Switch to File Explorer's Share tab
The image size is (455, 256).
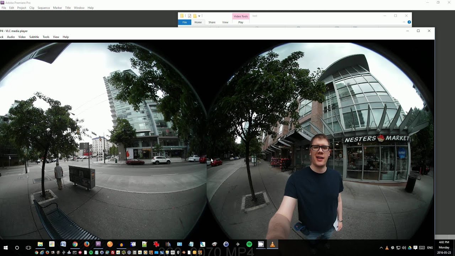tap(212, 22)
